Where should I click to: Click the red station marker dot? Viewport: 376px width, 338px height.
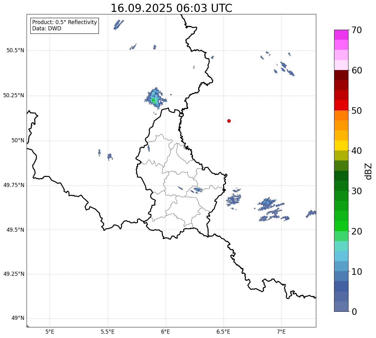229,121
